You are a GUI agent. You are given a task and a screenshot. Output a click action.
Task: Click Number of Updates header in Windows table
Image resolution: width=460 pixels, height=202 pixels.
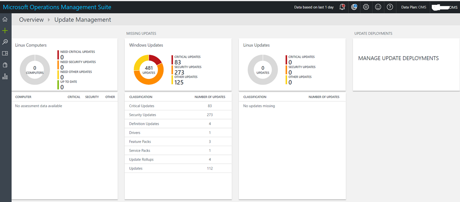coord(210,97)
